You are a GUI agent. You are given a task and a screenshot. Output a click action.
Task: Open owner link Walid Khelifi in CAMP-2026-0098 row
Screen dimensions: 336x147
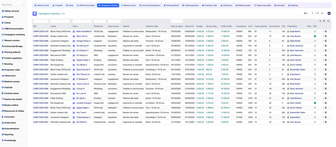pos(295,41)
